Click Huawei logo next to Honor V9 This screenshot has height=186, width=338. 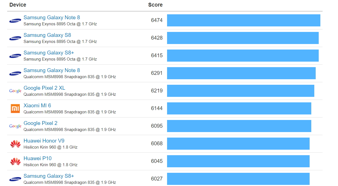pos(15,144)
